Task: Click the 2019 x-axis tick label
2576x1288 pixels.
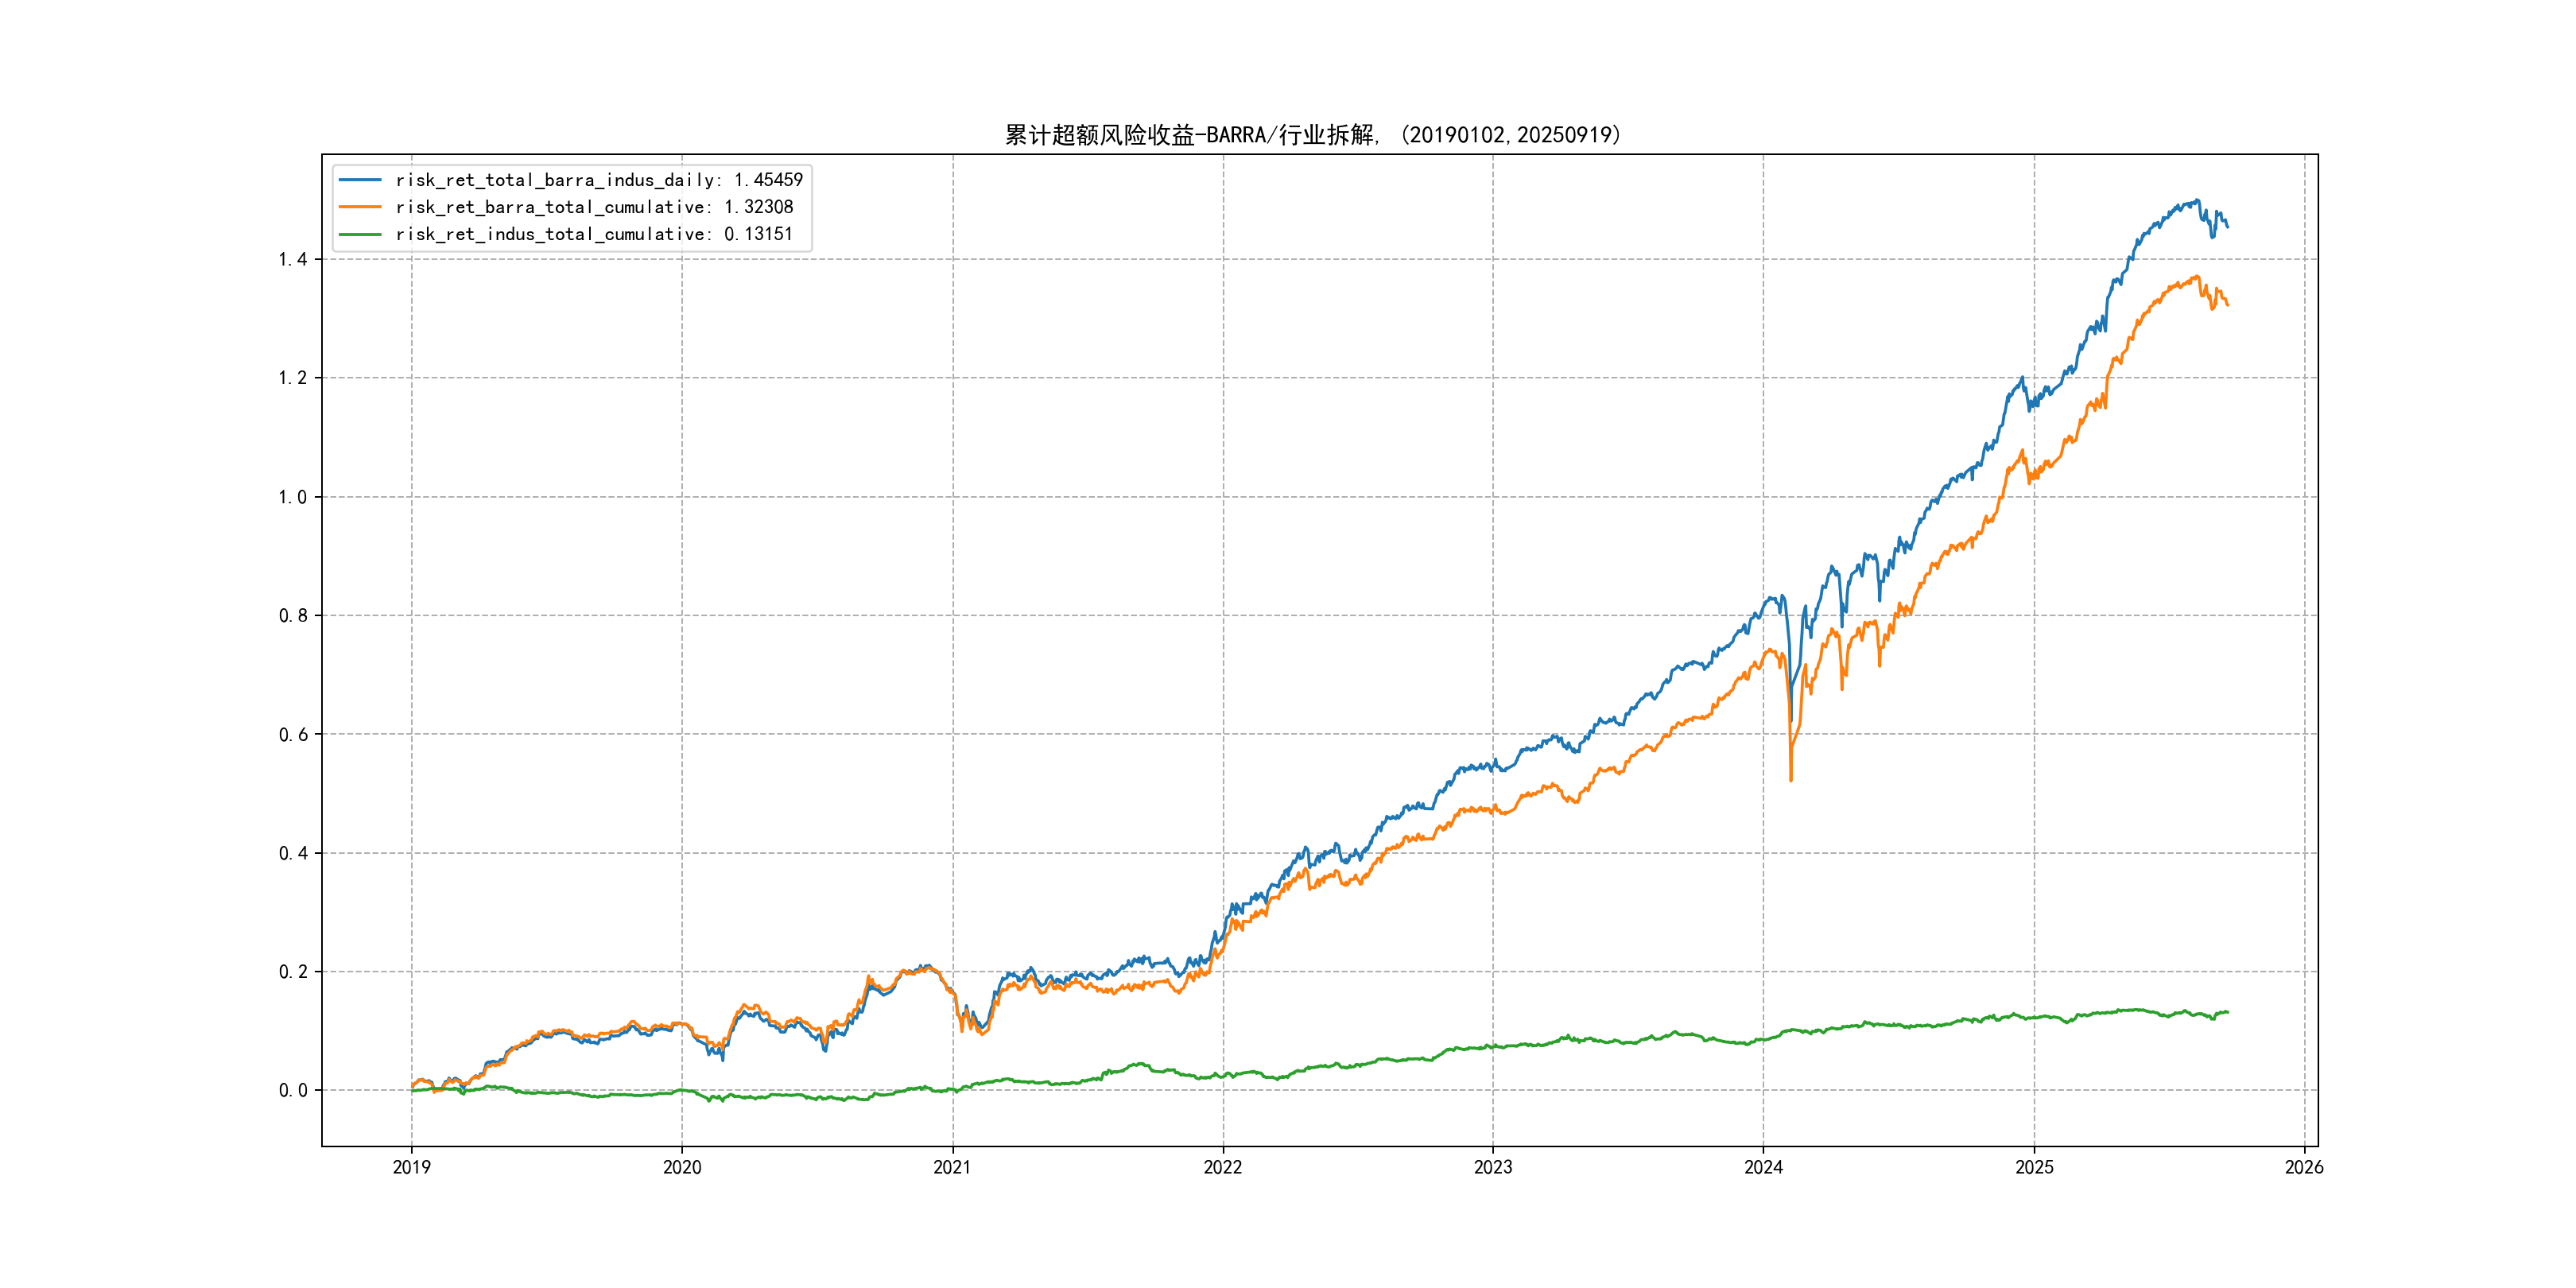Action: click(411, 1167)
